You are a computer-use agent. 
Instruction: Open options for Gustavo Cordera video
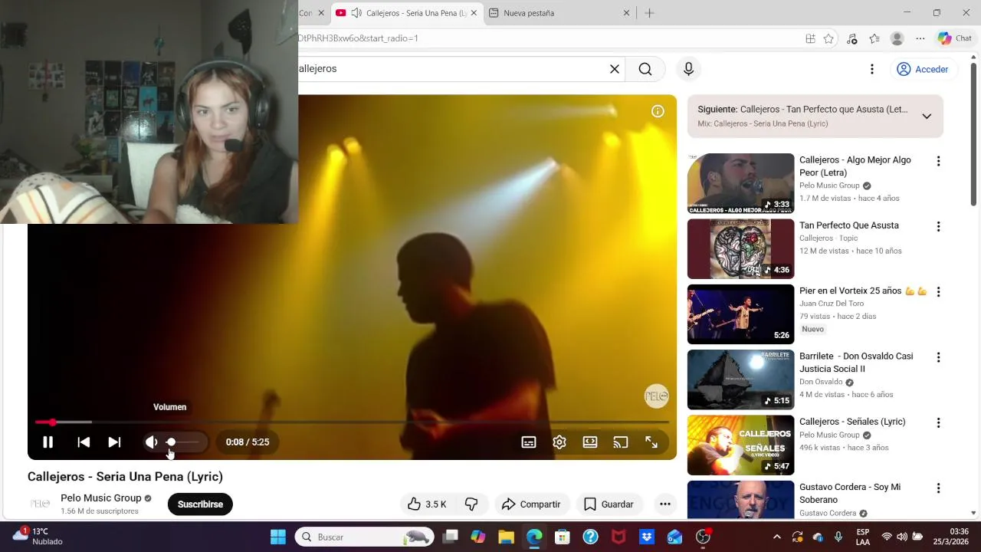point(938,488)
